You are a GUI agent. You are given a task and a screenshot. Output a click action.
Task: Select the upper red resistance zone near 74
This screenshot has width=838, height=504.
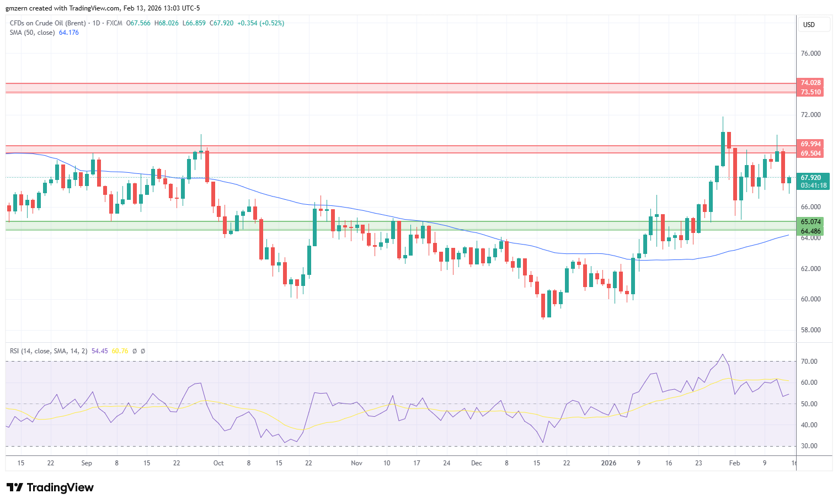[x=401, y=88]
